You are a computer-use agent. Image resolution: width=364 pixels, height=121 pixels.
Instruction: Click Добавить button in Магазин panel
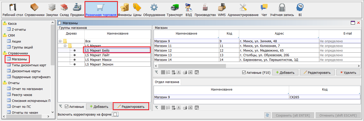pos(285,72)
